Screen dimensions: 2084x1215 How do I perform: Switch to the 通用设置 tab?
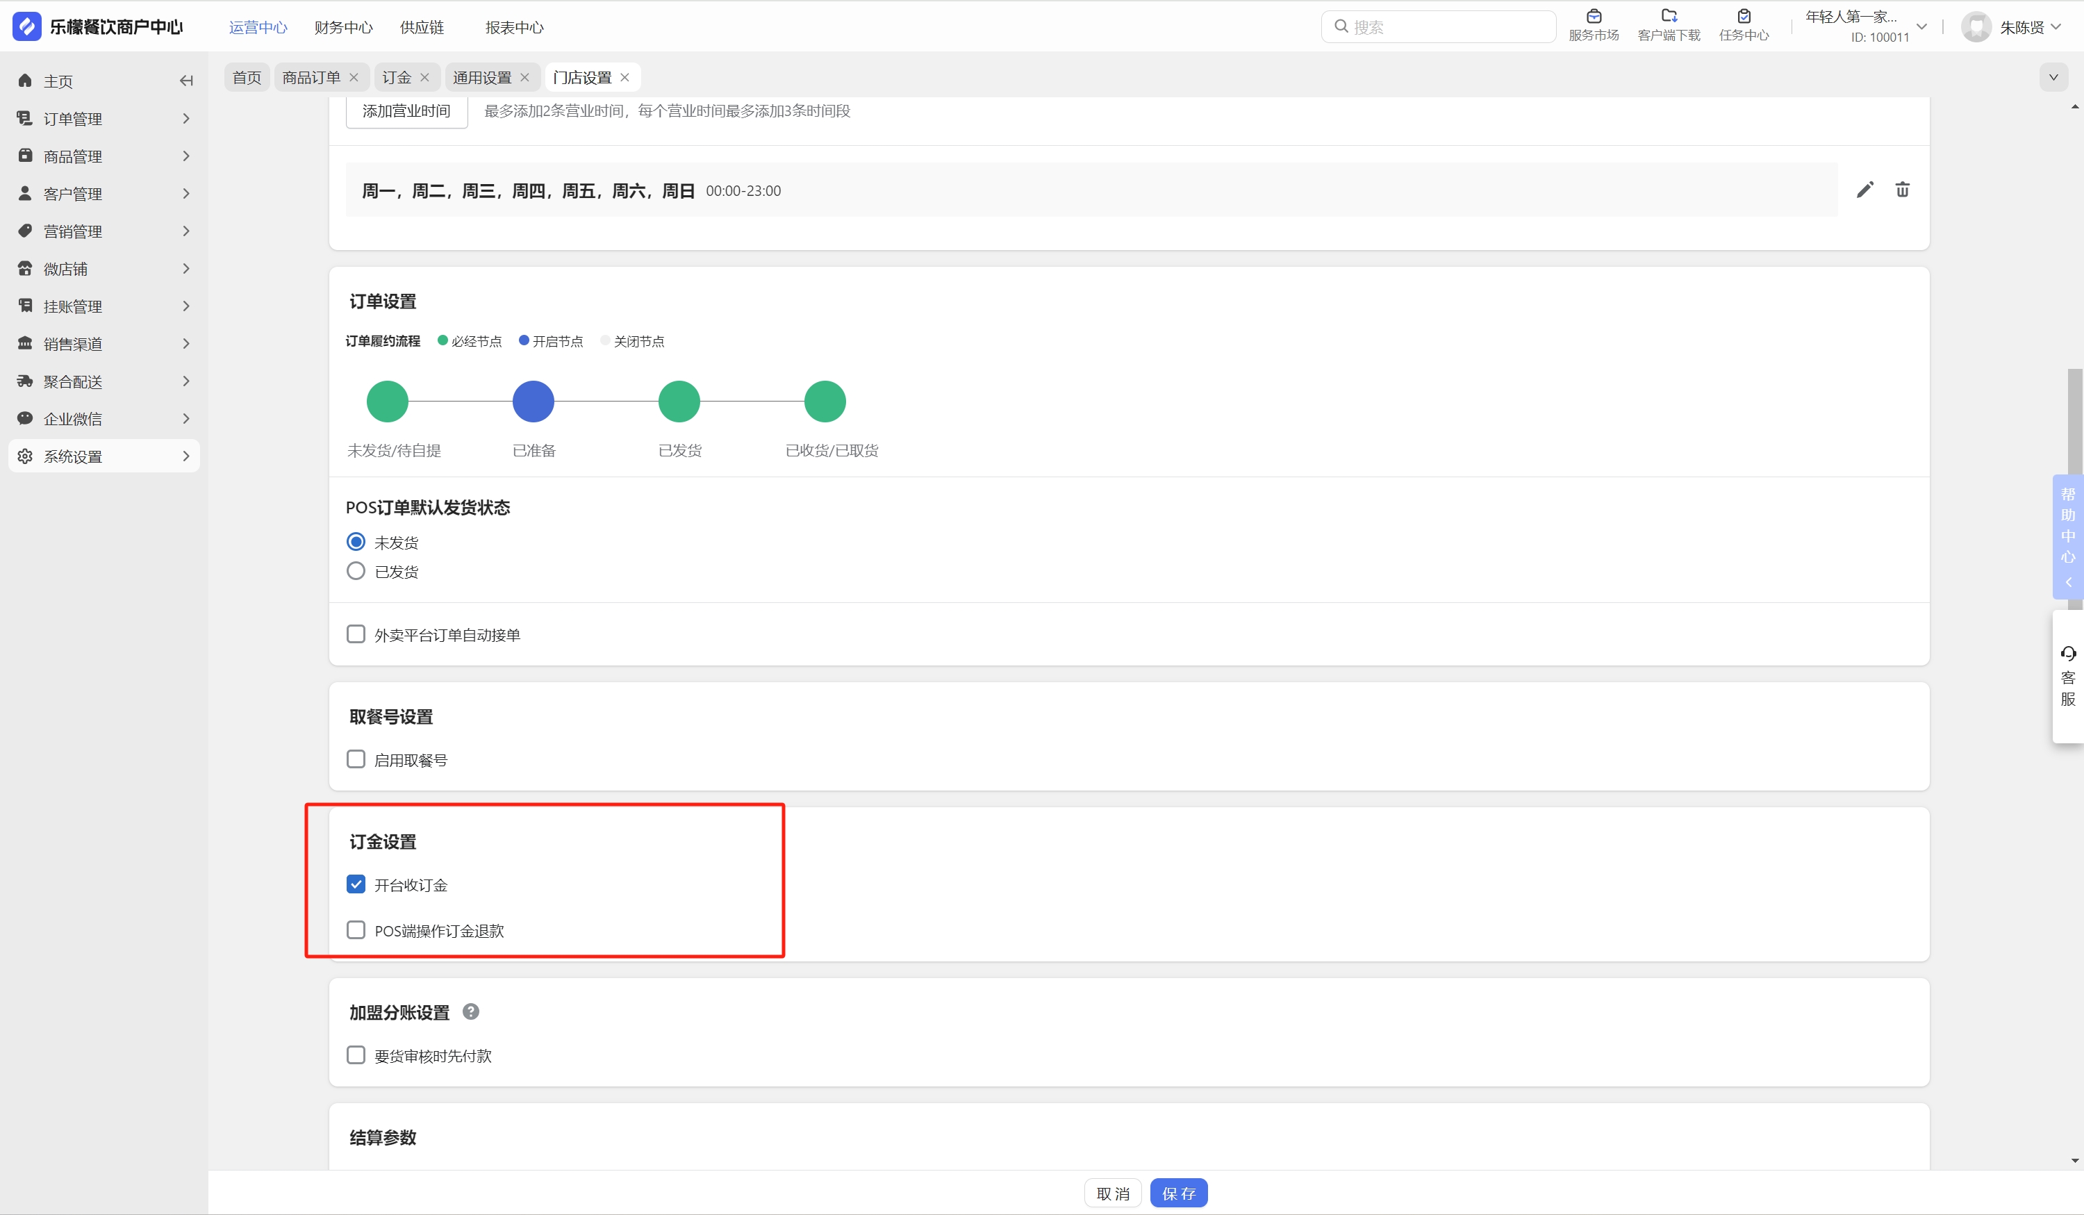482,78
